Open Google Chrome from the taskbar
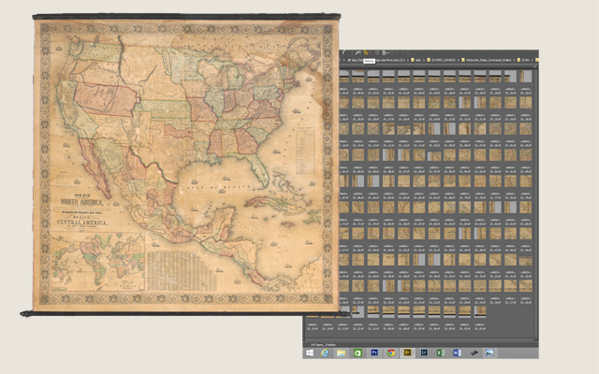Image resolution: width=599 pixels, height=374 pixels. (390, 353)
